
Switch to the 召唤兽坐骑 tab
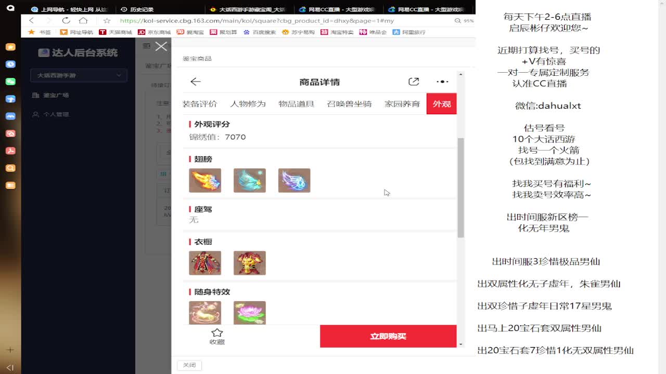coord(349,104)
